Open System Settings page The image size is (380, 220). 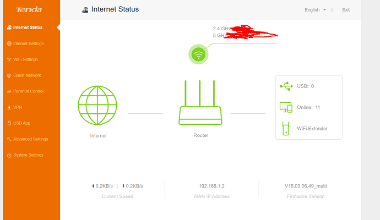tap(28, 155)
